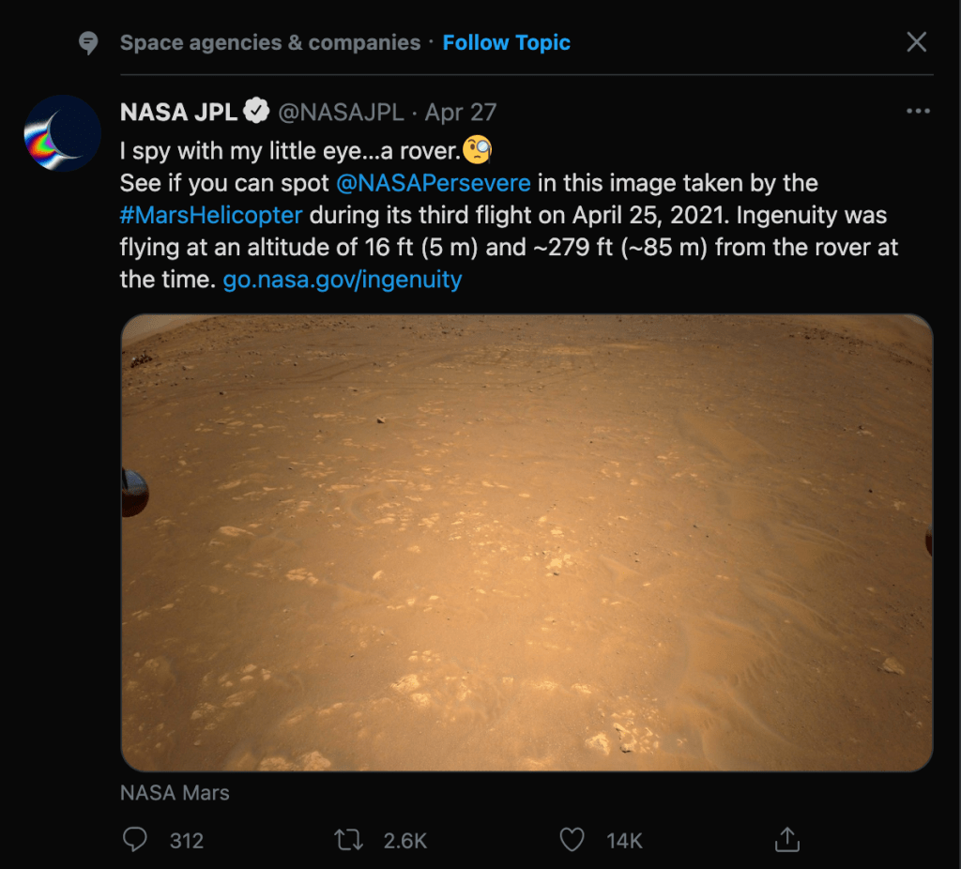Click the 2.6K retweet count
961x869 pixels.
(x=405, y=840)
